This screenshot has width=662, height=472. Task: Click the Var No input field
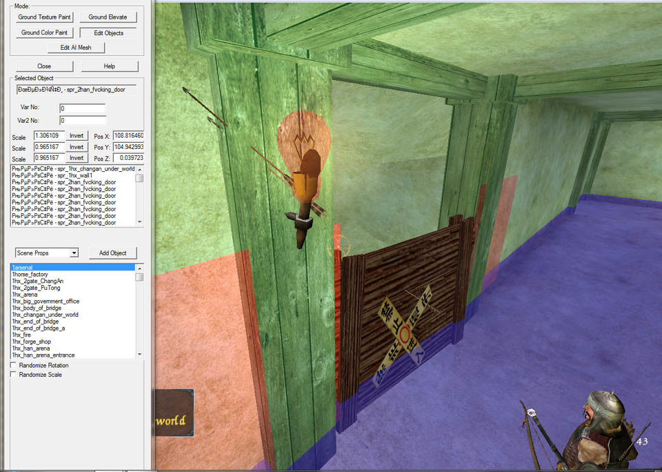coord(82,108)
